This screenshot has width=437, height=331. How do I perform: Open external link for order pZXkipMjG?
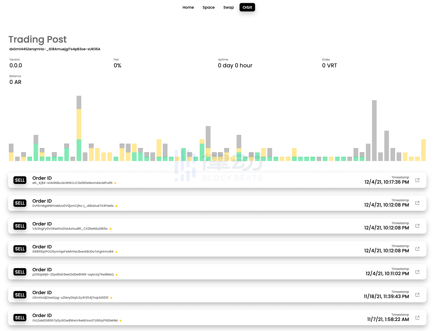(x=417, y=272)
